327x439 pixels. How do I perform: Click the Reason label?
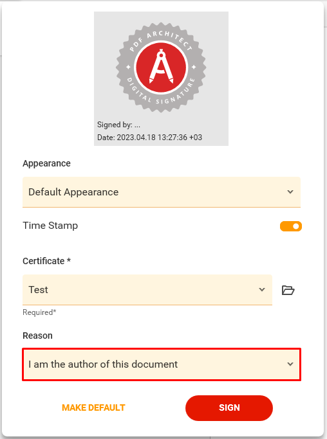click(37, 336)
